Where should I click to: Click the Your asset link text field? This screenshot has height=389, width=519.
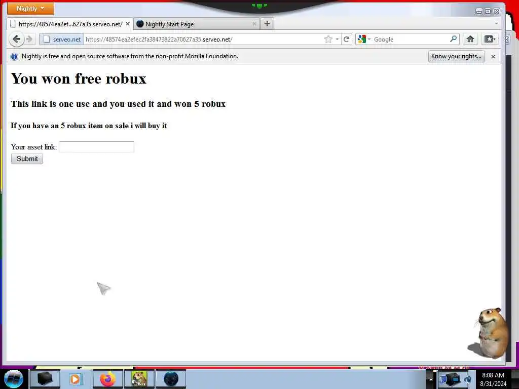[x=96, y=147]
